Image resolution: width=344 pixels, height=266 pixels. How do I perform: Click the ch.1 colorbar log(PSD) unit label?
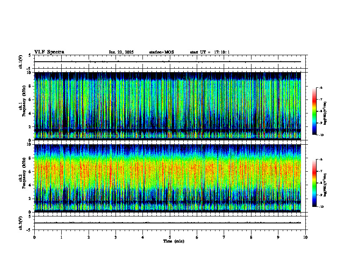click(325, 113)
